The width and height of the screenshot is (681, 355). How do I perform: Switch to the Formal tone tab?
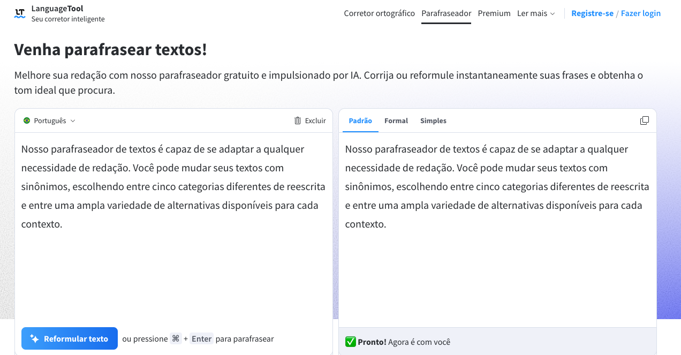tap(396, 120)
